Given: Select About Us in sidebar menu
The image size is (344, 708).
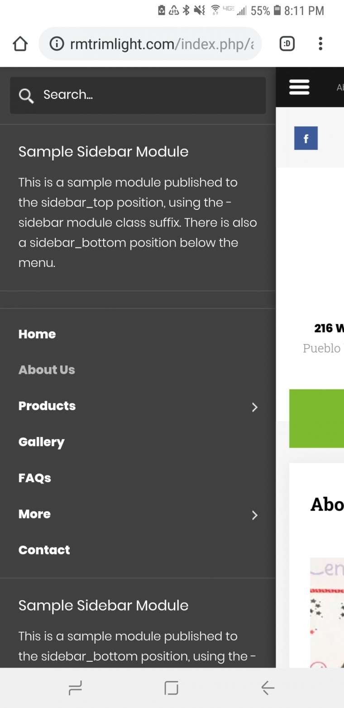Looking at the screenshot, I should tap(47, 370).
